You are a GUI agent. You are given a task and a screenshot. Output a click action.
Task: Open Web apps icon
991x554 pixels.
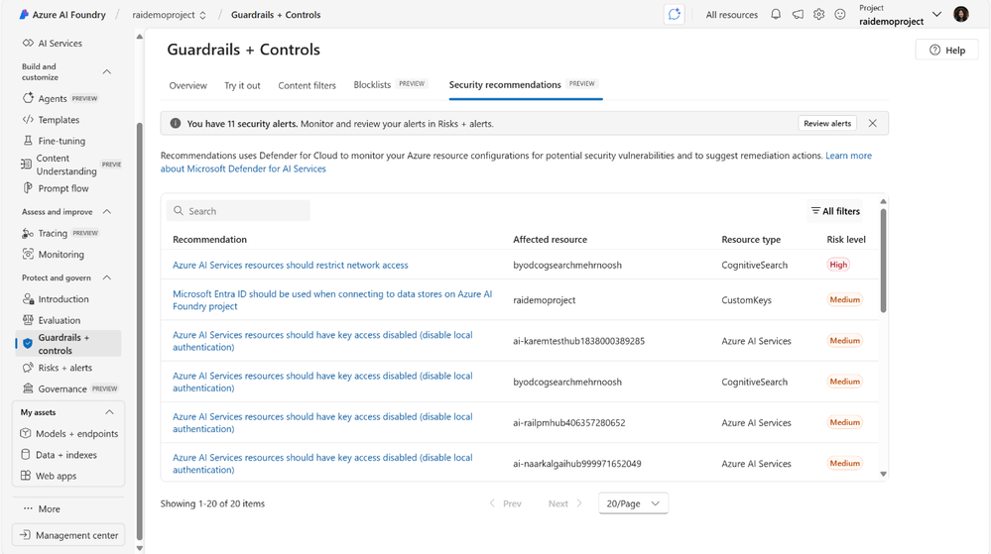point(25,476)
